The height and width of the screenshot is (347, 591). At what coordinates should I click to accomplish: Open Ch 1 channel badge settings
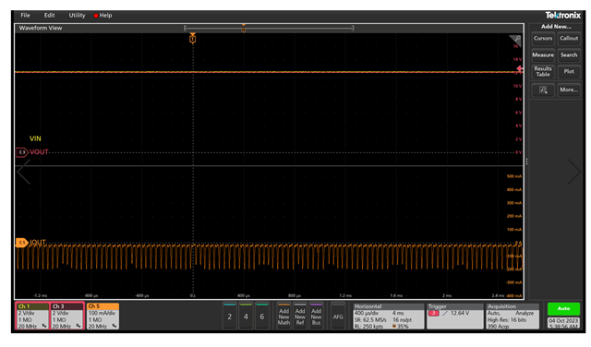point(32,317)
